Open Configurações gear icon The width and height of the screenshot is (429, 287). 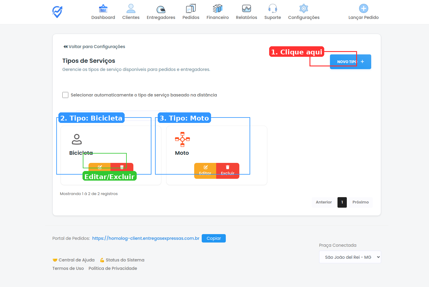coord(303,8)
